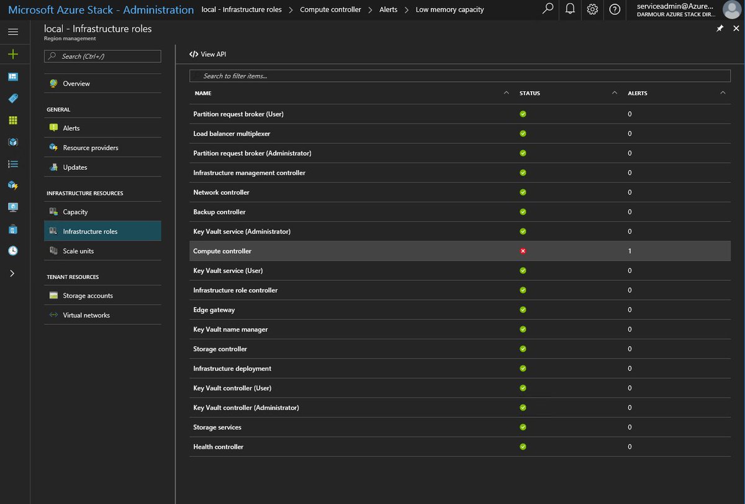Click the green plus New resource icon

coord(13,55)
